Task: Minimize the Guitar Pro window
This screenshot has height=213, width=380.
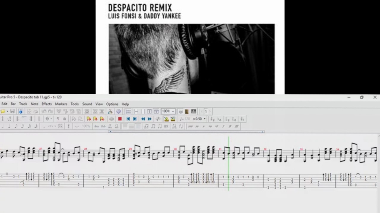Action: coord(349,97)
